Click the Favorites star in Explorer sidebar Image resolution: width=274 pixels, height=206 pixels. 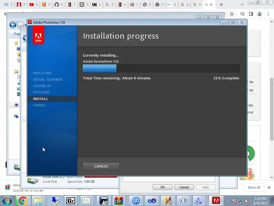click(16, 43)
